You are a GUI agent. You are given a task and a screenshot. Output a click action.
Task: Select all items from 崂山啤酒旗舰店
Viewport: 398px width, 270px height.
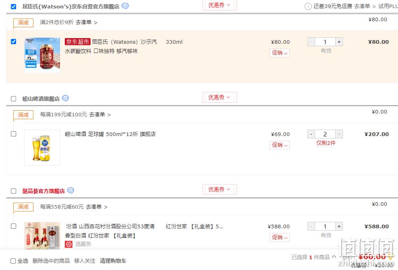coord(14,99)
